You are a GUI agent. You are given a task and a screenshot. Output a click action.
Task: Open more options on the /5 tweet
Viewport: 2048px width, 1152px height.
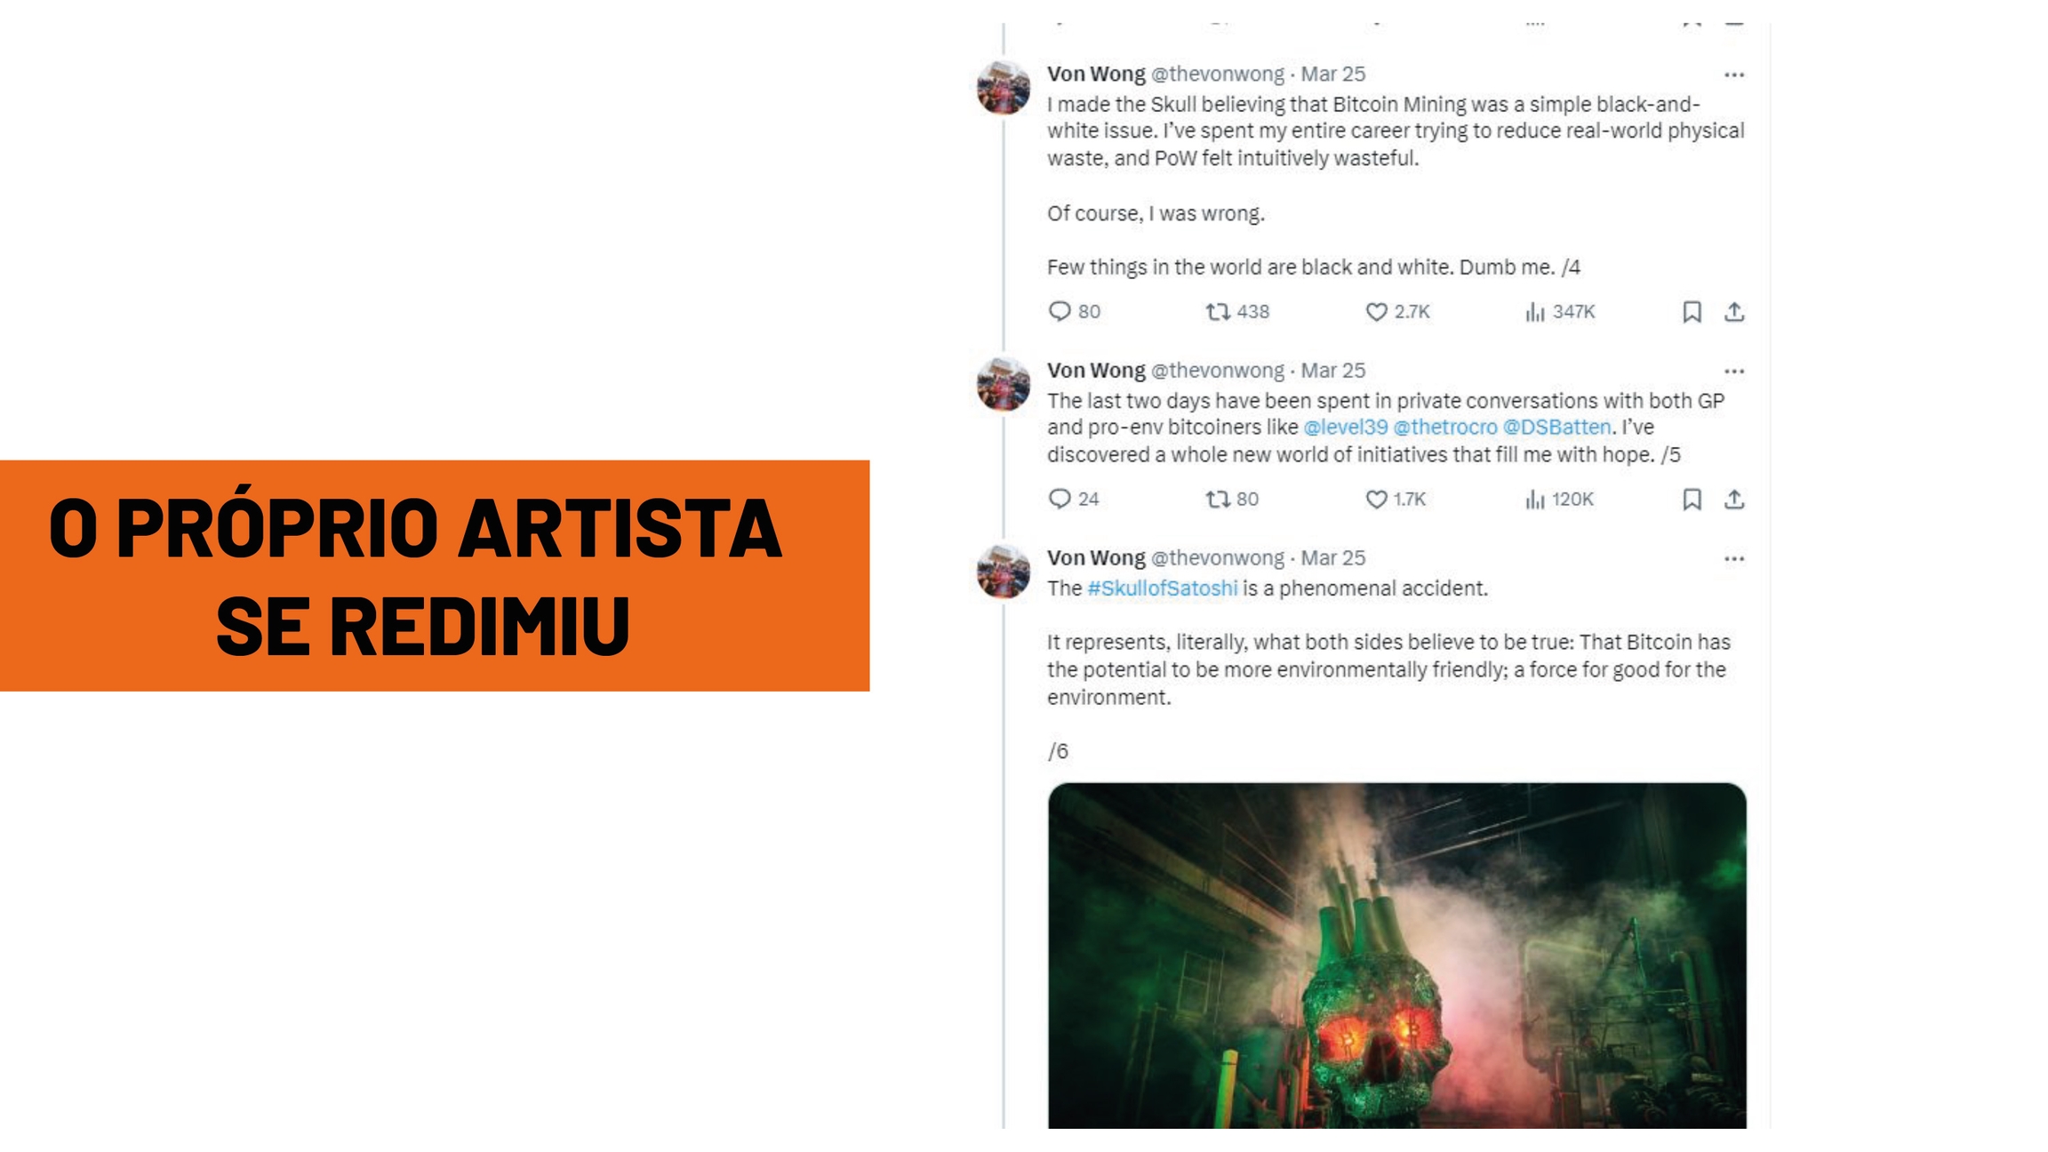1734,372
